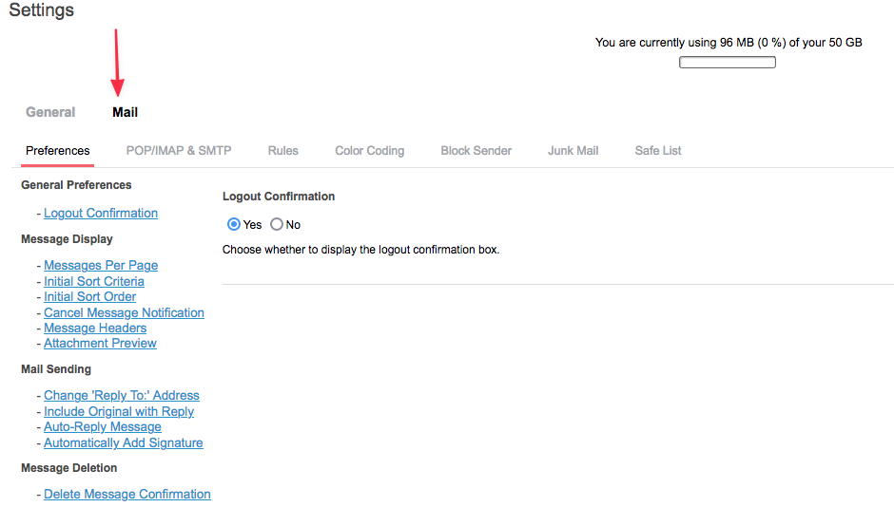
Task: Open Automatically Add Signature setting
Action: (x=123, y=442)
